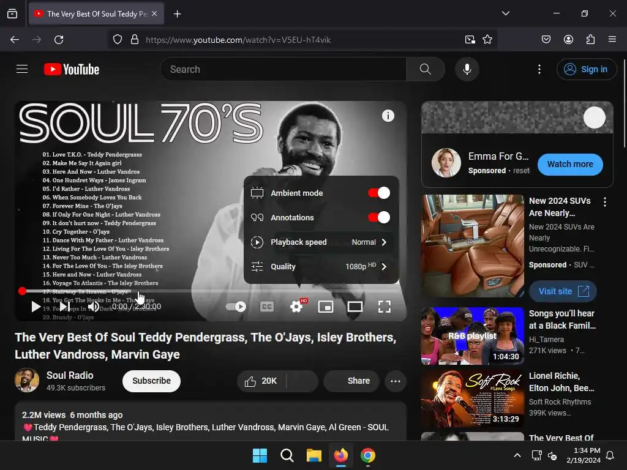Turn on closed captions
Viewport: 627px width, 470px height.
click(267, 307)
